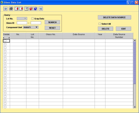Maximize the Glass Data List window
This screenshot has width=139, height=113.
132,2
